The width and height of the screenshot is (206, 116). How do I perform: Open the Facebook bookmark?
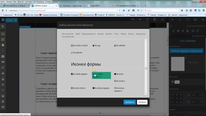[100, 15]
